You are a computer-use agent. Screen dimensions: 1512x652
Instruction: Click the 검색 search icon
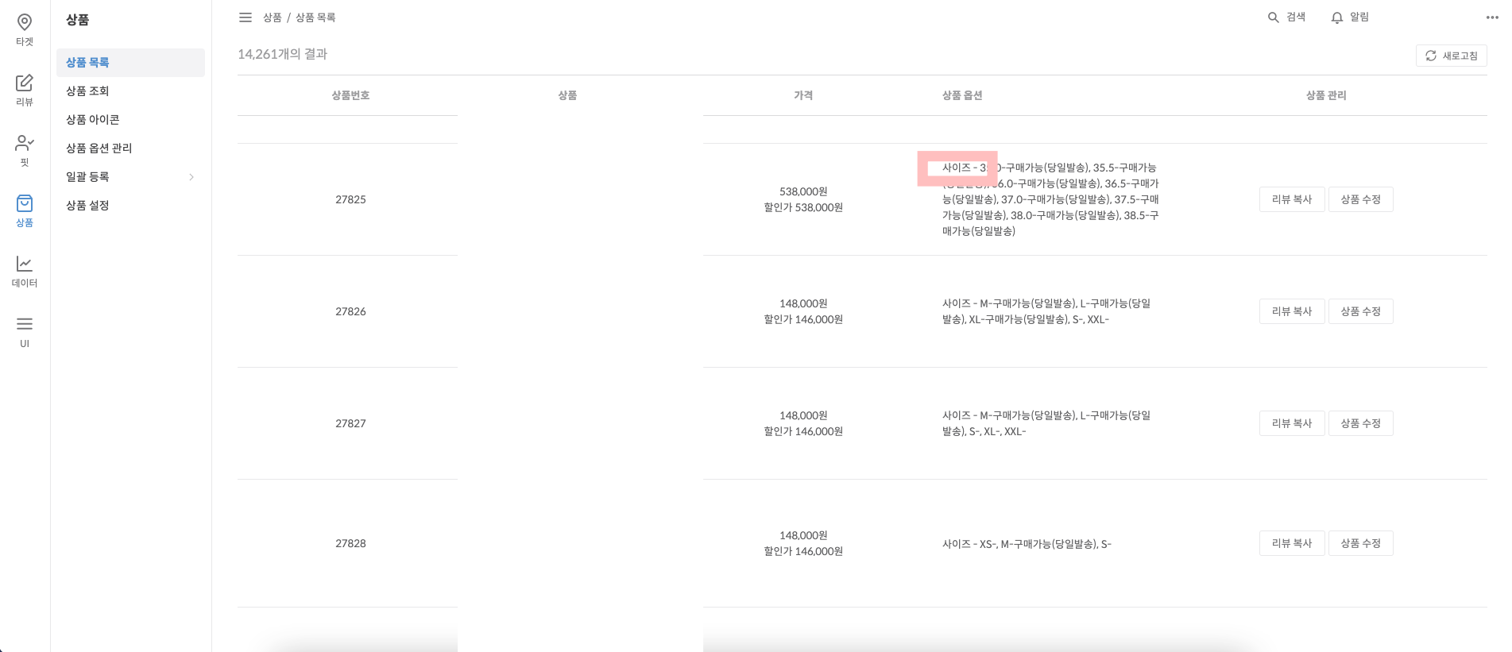(x=1273, y=17)
